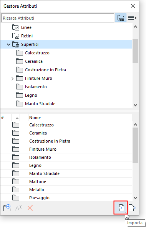Click the Importa button
Image resolution: width=146 pixels, height=227 pixels.
(121, 208)
